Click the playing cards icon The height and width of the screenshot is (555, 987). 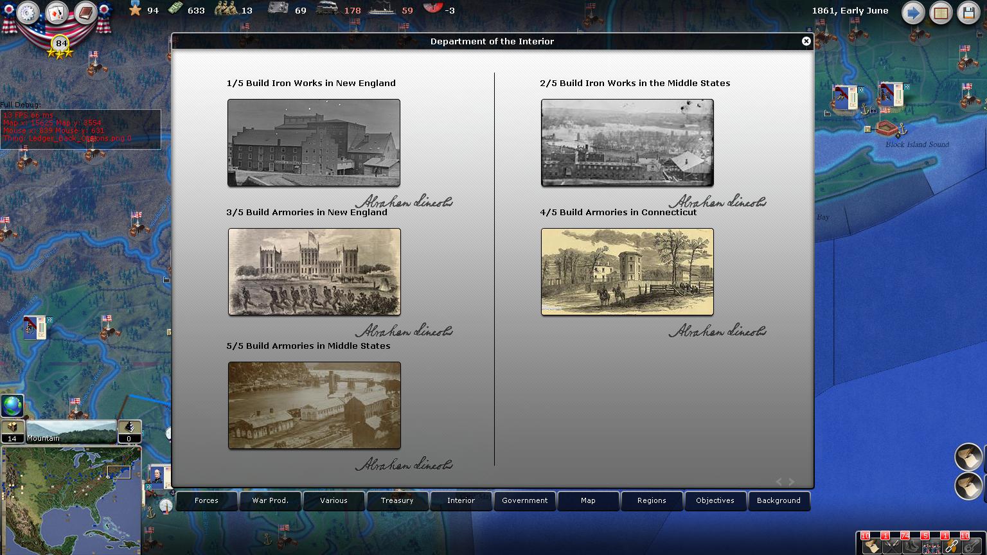[57, 13]
